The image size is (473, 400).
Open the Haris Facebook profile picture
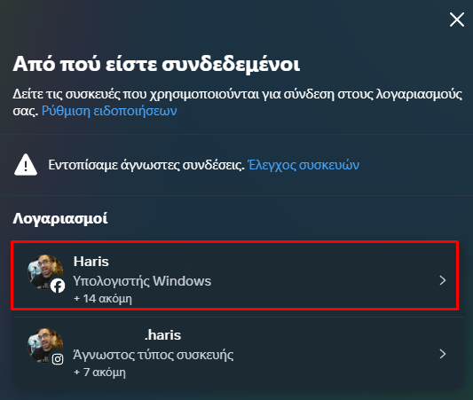click(x=45, y=272)
